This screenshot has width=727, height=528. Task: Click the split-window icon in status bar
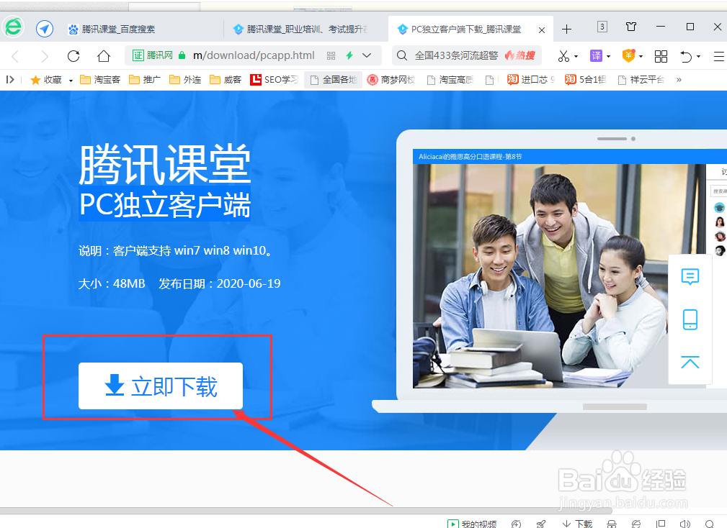[x=661, y=524]
